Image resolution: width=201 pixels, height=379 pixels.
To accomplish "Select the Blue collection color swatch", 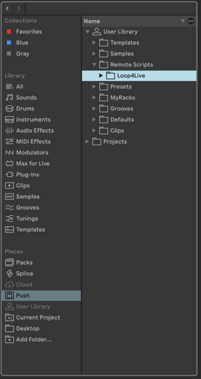I will 9,42.
